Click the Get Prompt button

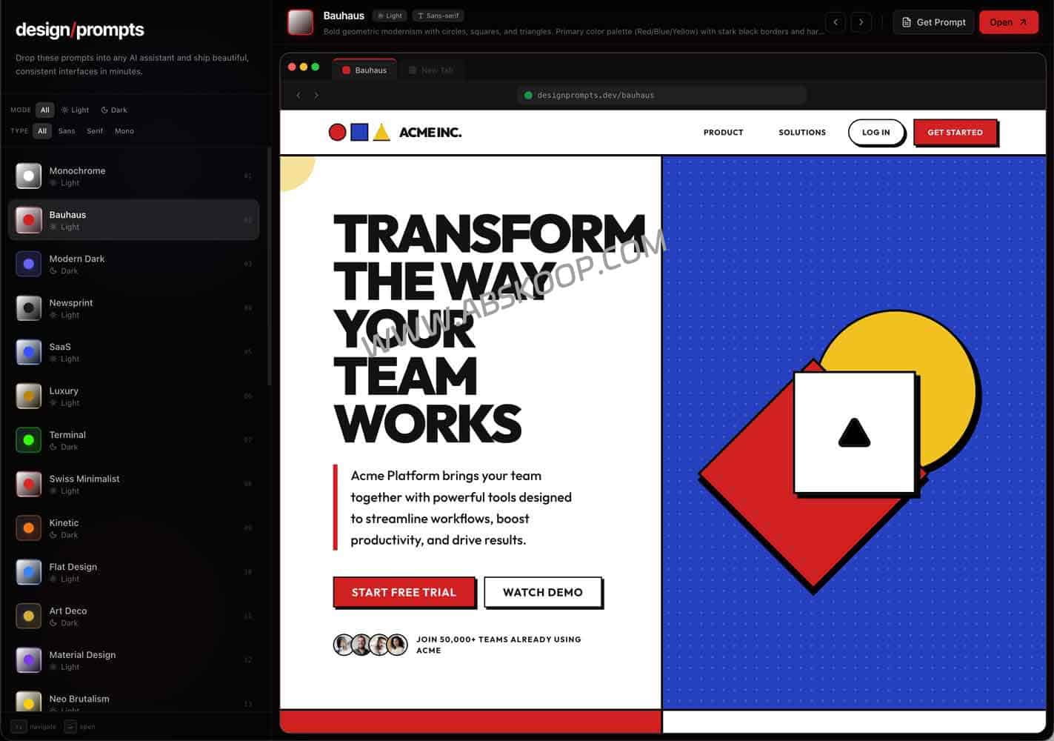(x=933, y=22)
